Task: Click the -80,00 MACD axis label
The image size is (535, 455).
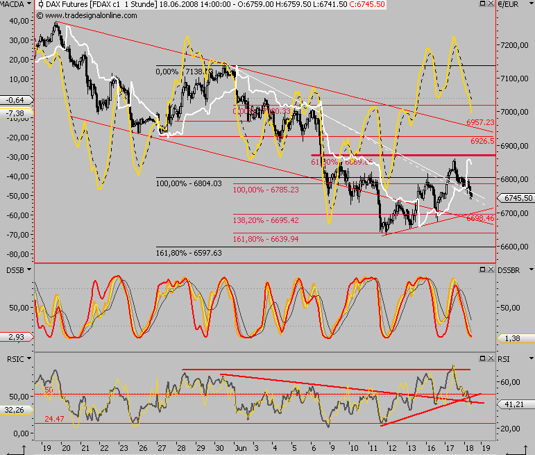Action: [18, 254]
